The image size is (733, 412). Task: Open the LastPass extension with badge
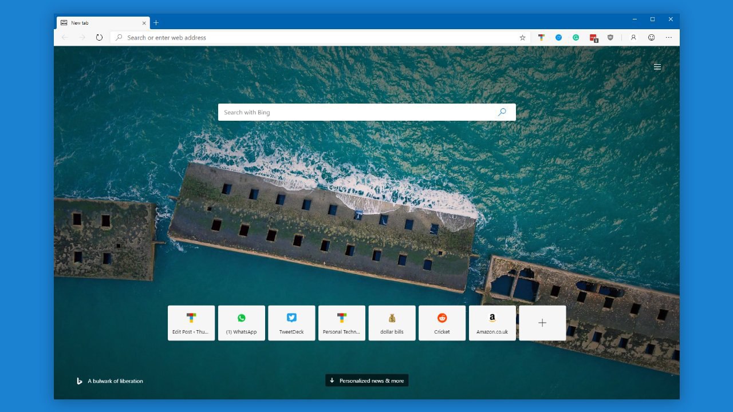(594, 38)
